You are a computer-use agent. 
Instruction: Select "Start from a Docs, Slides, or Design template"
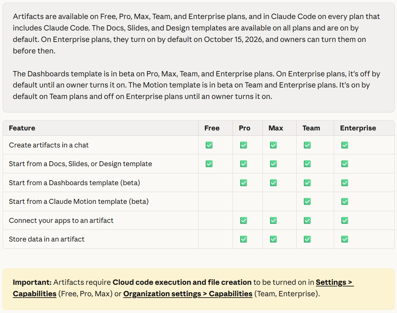(80, 164)
